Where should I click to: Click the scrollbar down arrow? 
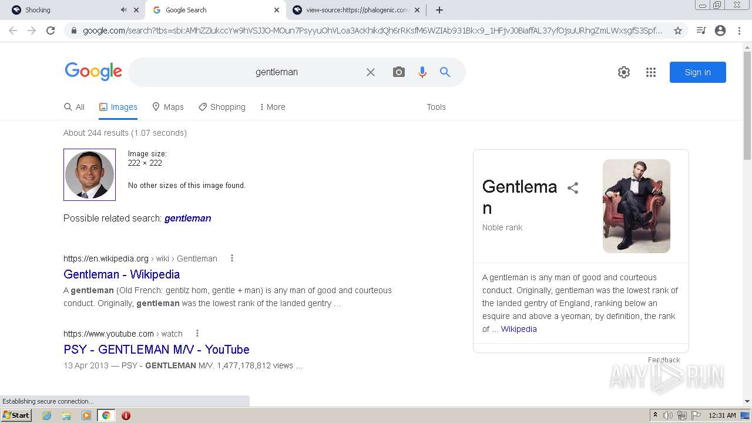click(x=747, y=401)
